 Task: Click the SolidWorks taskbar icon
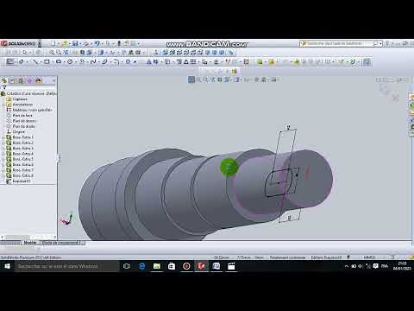pyautogui.click(x=201, y=266)
